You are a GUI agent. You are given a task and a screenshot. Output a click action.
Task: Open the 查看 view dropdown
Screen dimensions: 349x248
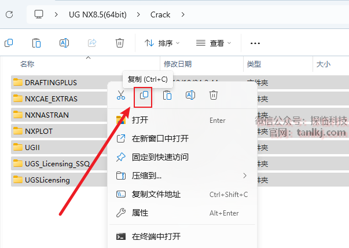[214, 43]
